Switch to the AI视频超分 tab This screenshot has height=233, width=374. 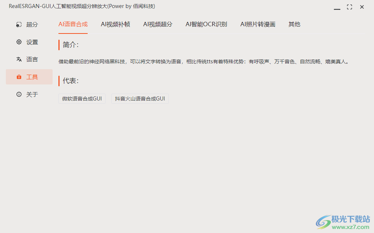158,24
